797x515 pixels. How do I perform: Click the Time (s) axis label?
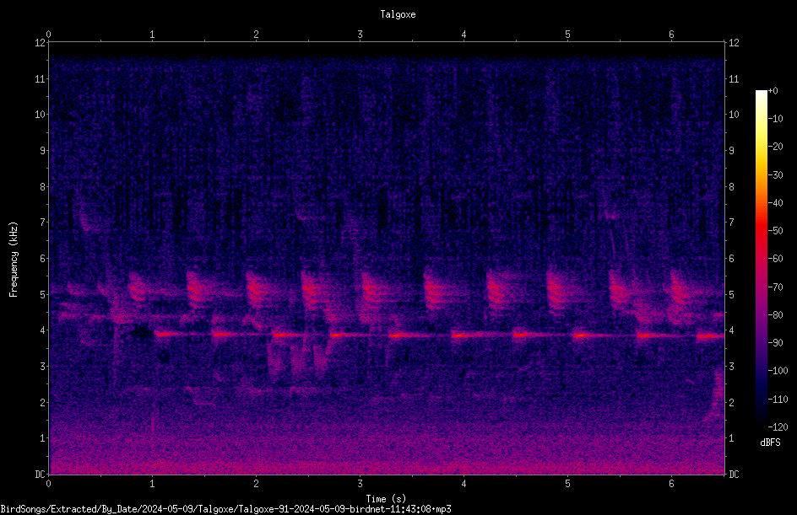tap(386, 499)
